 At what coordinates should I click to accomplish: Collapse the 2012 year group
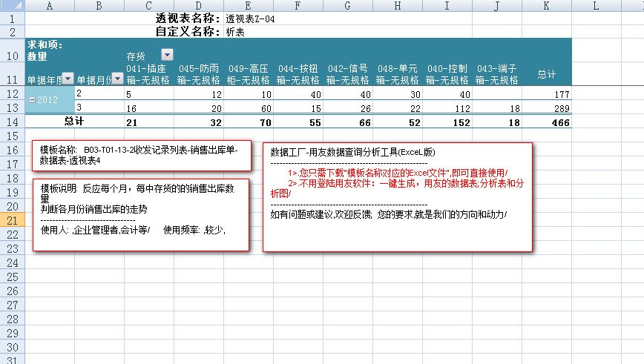[x=31, y=100]
